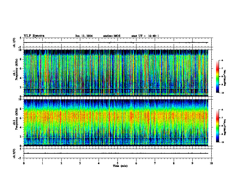Image resolution: width=238 pixels, height=183 pixels.
Task: Click the '2' tick on ch.2 frequency axis
Action: 21,137
